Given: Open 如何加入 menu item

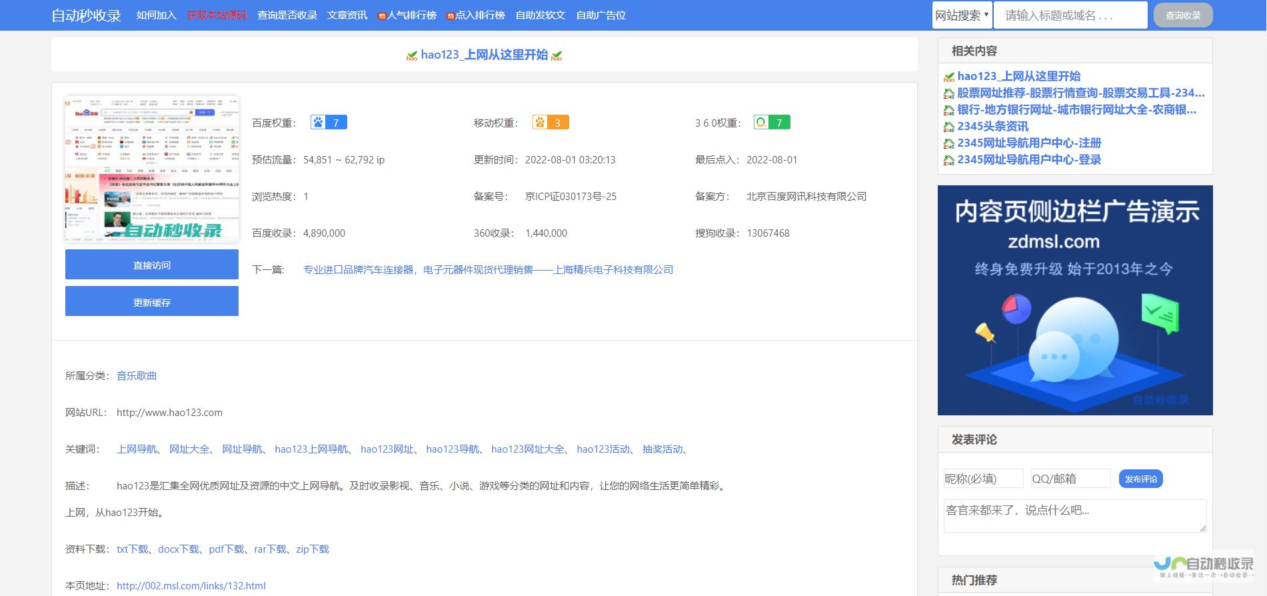Looking at the screenshot, I should coord(157,15).
